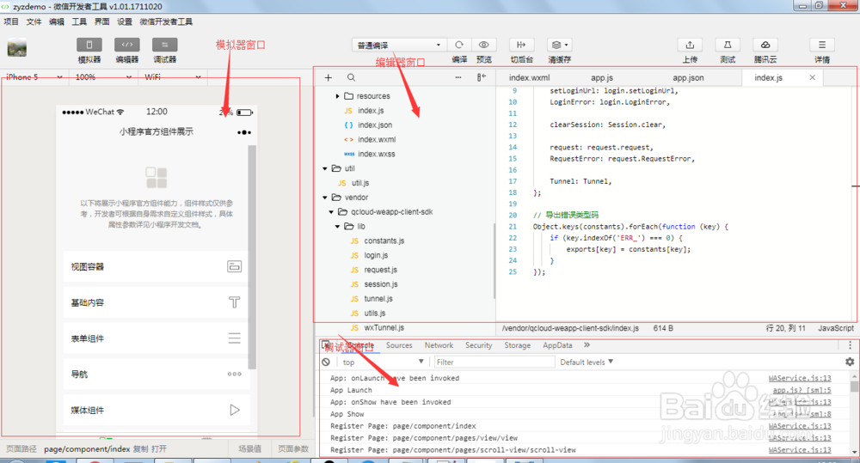Collapse the vendor folder

[x=325, y=198]
